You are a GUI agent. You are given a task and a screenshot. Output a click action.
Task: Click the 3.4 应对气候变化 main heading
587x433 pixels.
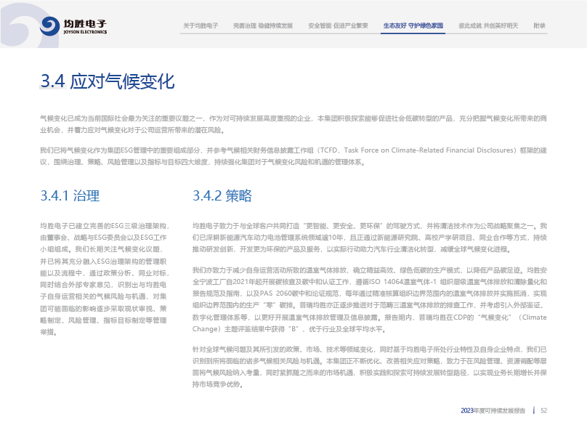(108, 81)
